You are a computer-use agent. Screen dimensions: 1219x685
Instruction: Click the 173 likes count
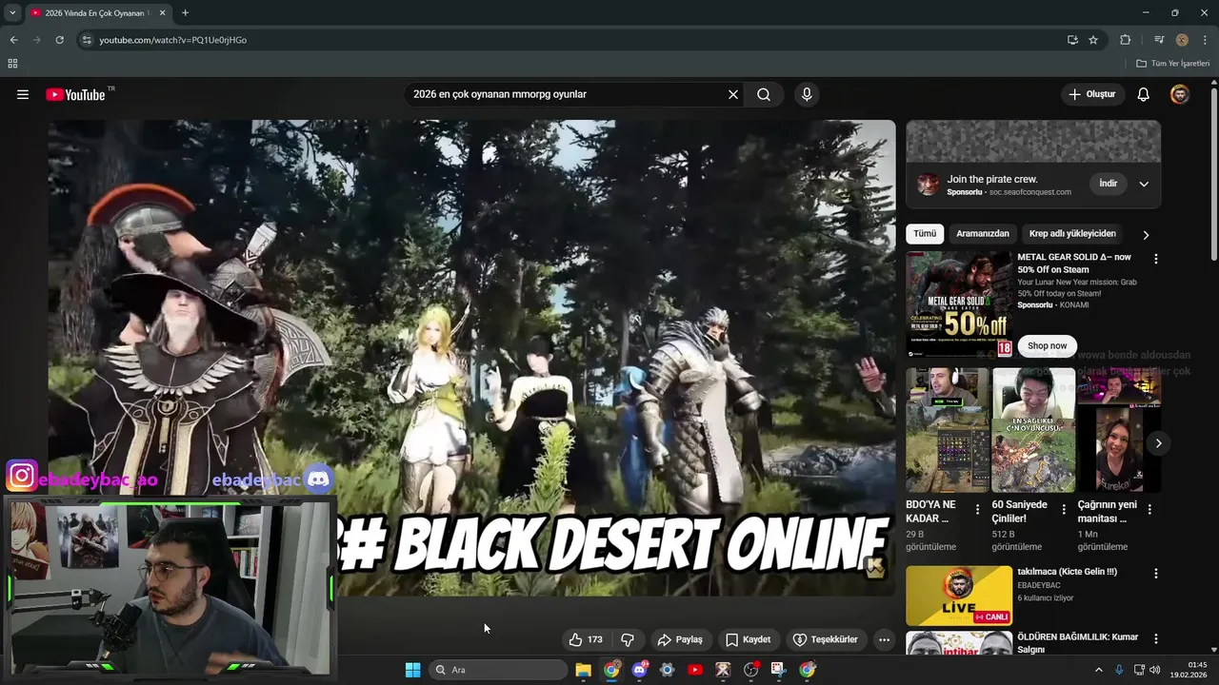[595, 639]
